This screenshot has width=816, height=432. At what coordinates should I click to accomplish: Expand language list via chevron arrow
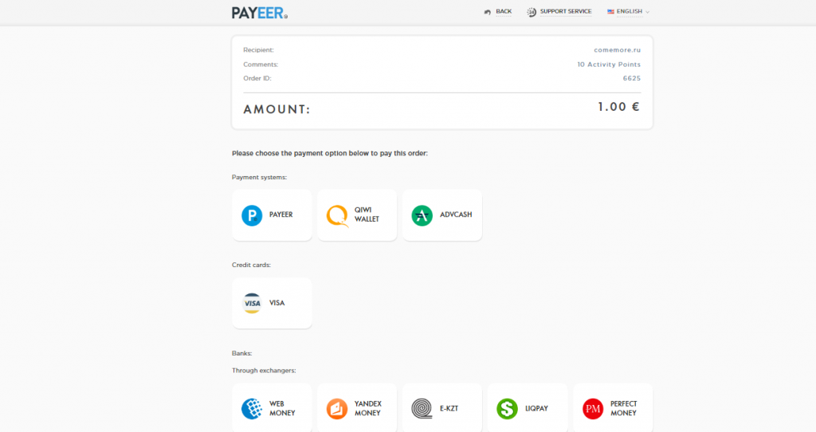[647, 12]
